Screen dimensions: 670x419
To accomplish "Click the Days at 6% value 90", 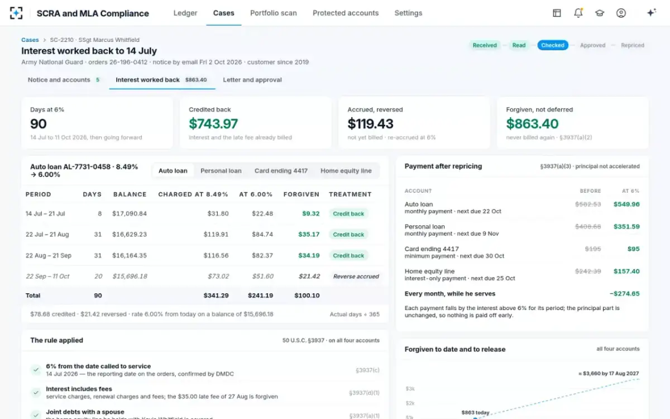I will [39, 123].
